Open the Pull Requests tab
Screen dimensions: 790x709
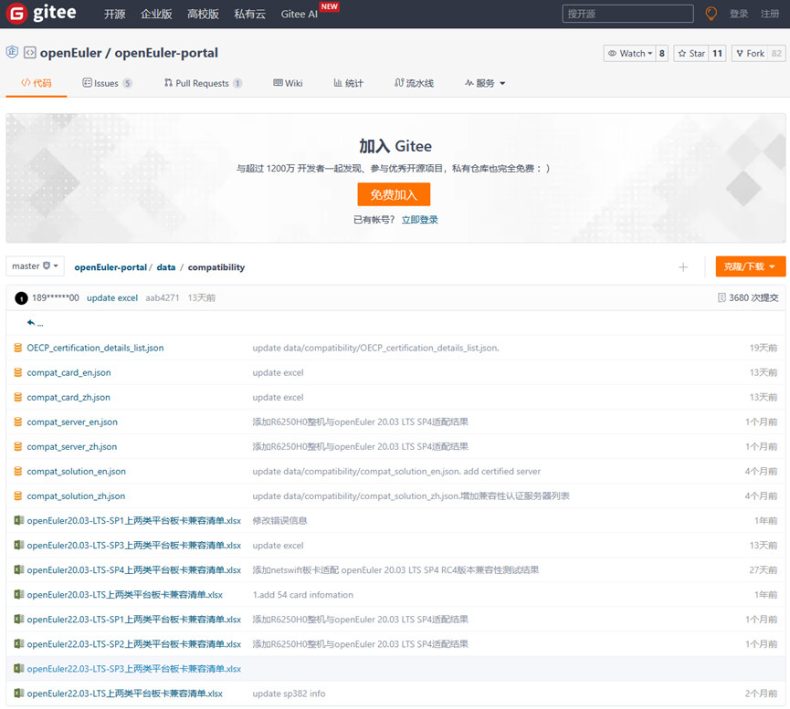203,83
